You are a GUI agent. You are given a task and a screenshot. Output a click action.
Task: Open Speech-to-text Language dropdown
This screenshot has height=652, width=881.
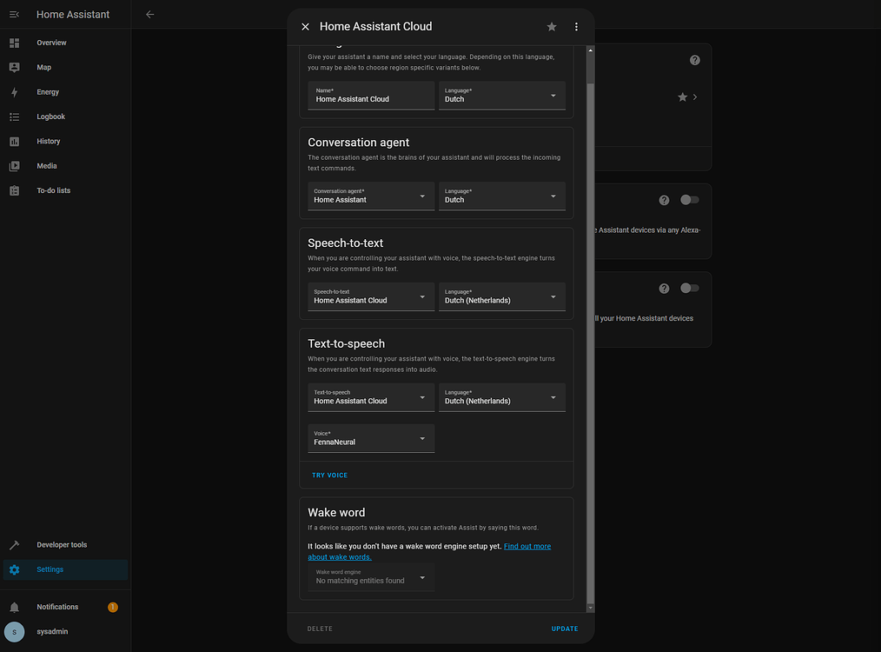(501, 296)
